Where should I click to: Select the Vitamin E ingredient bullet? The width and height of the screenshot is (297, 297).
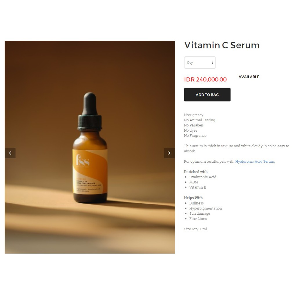(x=198, y=187)
